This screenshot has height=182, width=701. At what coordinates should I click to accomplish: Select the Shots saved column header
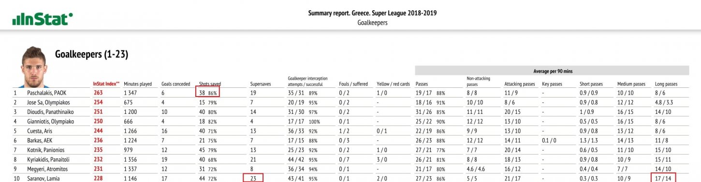pos(210,84)
